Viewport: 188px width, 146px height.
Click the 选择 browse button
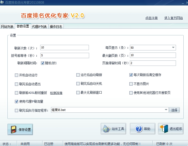point(174,110)
